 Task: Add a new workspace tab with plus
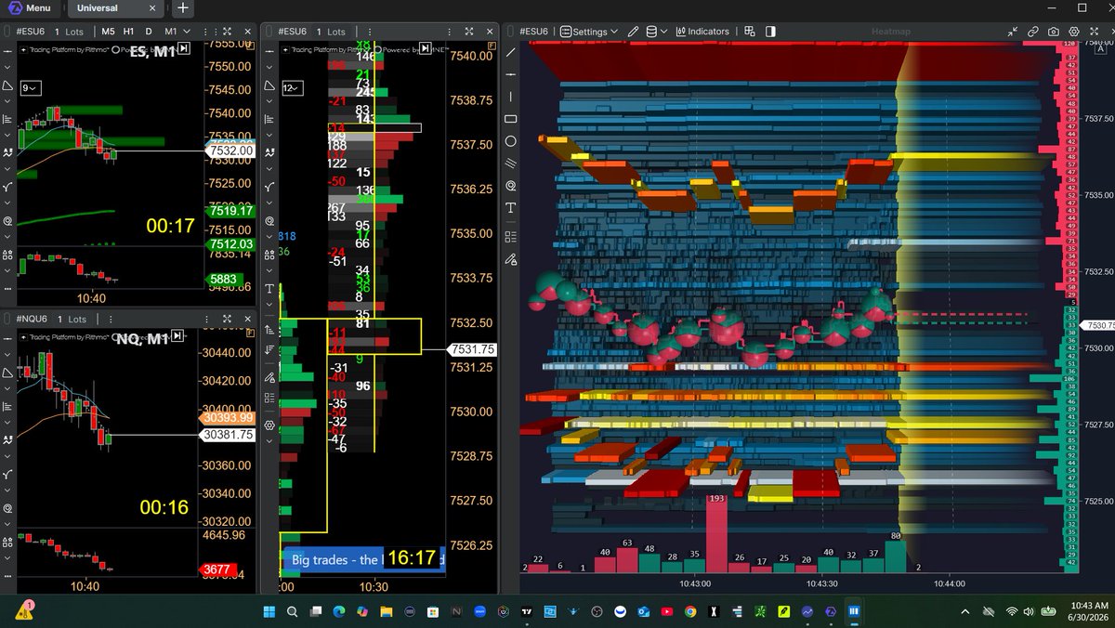(x=183, y=7)
